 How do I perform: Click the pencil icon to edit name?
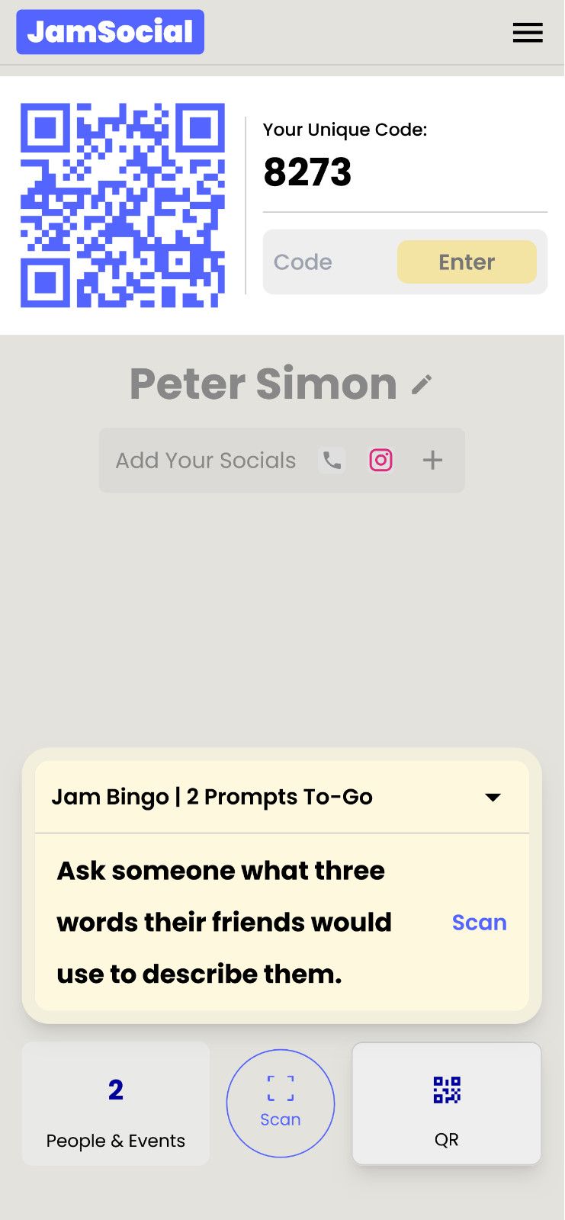point(422,384)
